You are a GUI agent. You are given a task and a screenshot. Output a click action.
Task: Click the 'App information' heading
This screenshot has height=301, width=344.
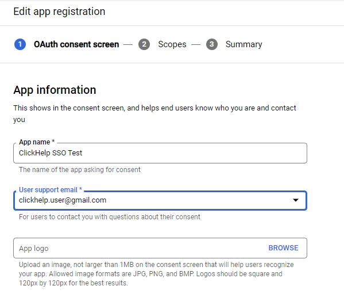pyautogui.click(x=55, y=90)
